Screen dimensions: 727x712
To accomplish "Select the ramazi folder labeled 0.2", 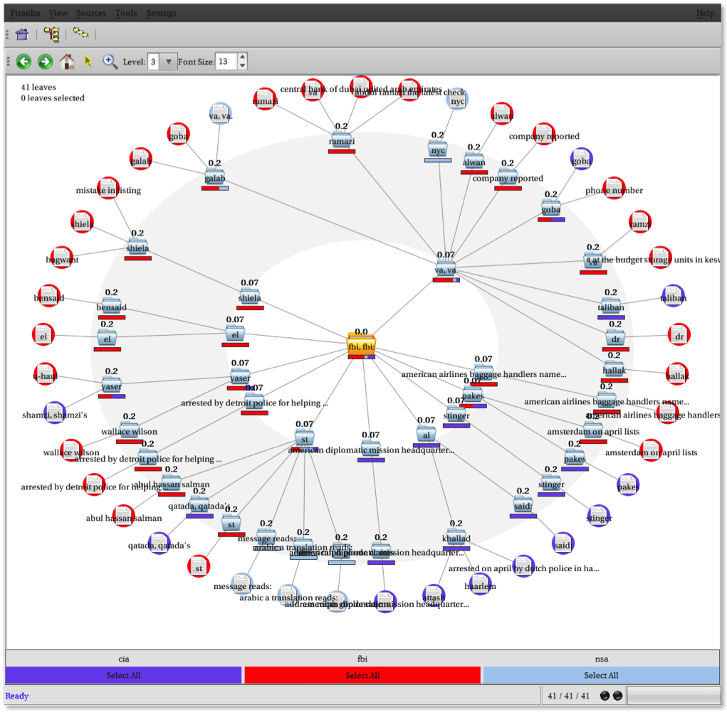I will pyautogui.click(x=342, y=140).
